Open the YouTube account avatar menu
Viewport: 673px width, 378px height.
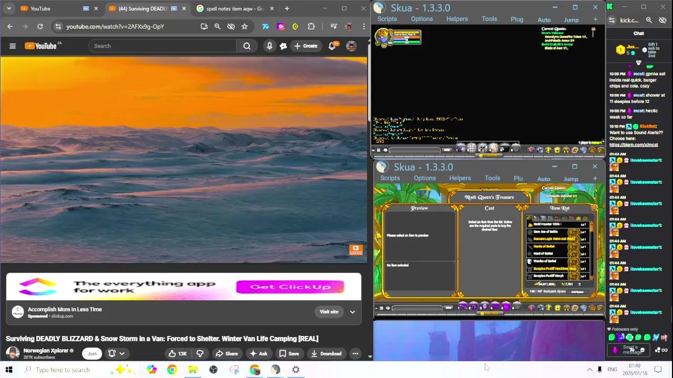click(x=351, y=46)
